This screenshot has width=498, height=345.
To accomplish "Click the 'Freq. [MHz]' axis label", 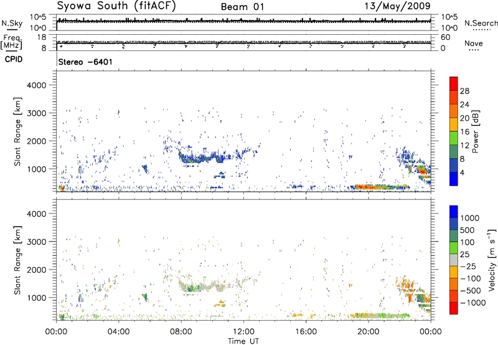I will coord(12,42).
